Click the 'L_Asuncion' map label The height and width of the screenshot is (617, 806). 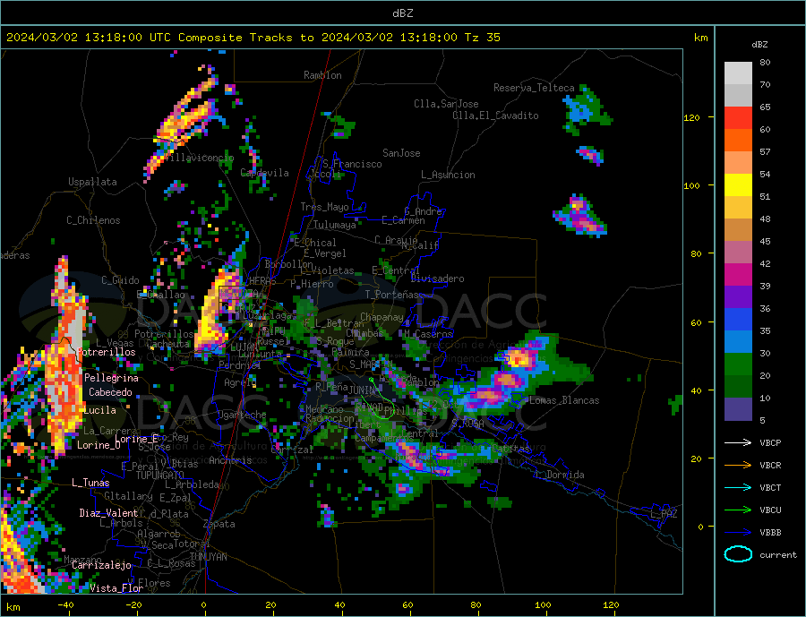(448, 175)
